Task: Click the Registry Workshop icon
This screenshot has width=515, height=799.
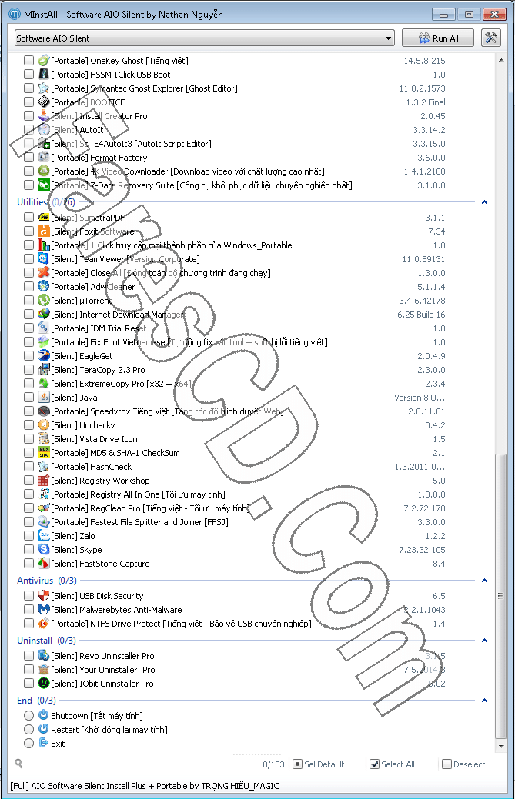Action: pyautogui.click(x=44, y=481)
